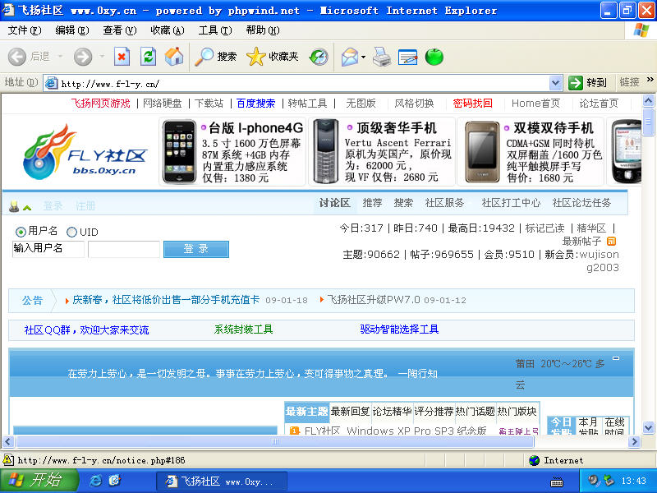Open the 收藏(A) menu
The width and height of the screenshot is (657, 493).
coord(168,30)
